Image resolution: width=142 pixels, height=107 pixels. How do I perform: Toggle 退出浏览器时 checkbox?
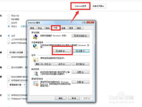[9, 67]
